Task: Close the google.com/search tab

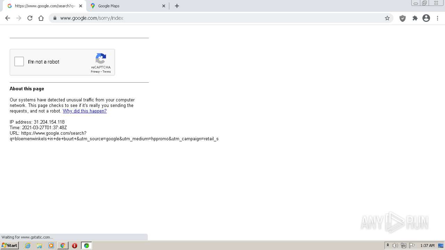Action: point(81,6)
